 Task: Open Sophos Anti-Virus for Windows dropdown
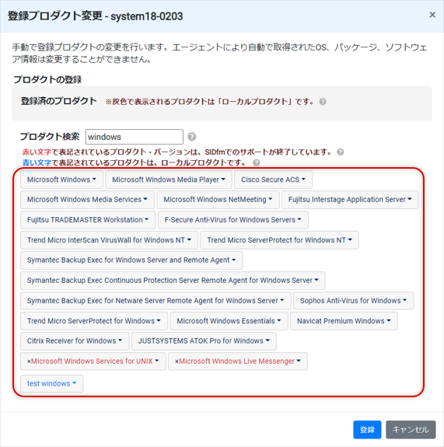(353, 301)
